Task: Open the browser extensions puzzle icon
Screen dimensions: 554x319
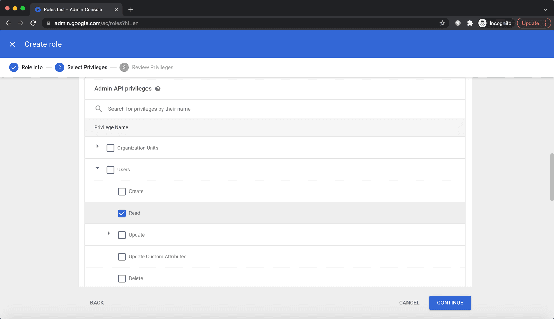Action: (470, 23)
